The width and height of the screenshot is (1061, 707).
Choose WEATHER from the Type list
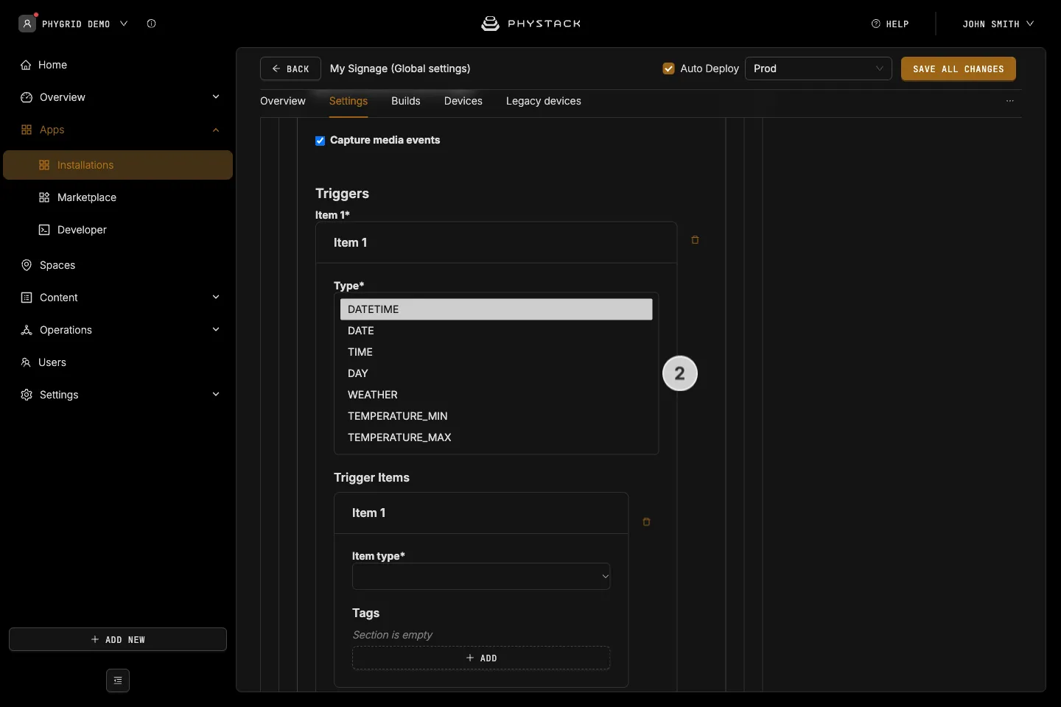pos(497,395)
